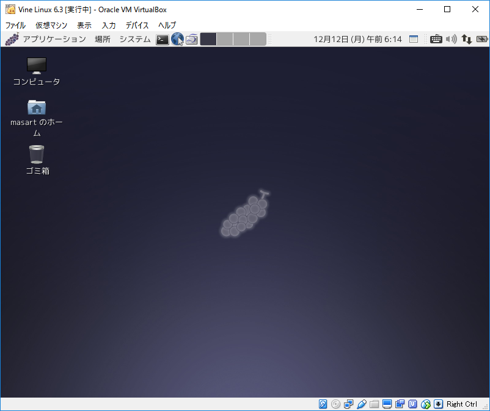
Task: Click the shared folders status icon
Action: [x=375, y=404]
